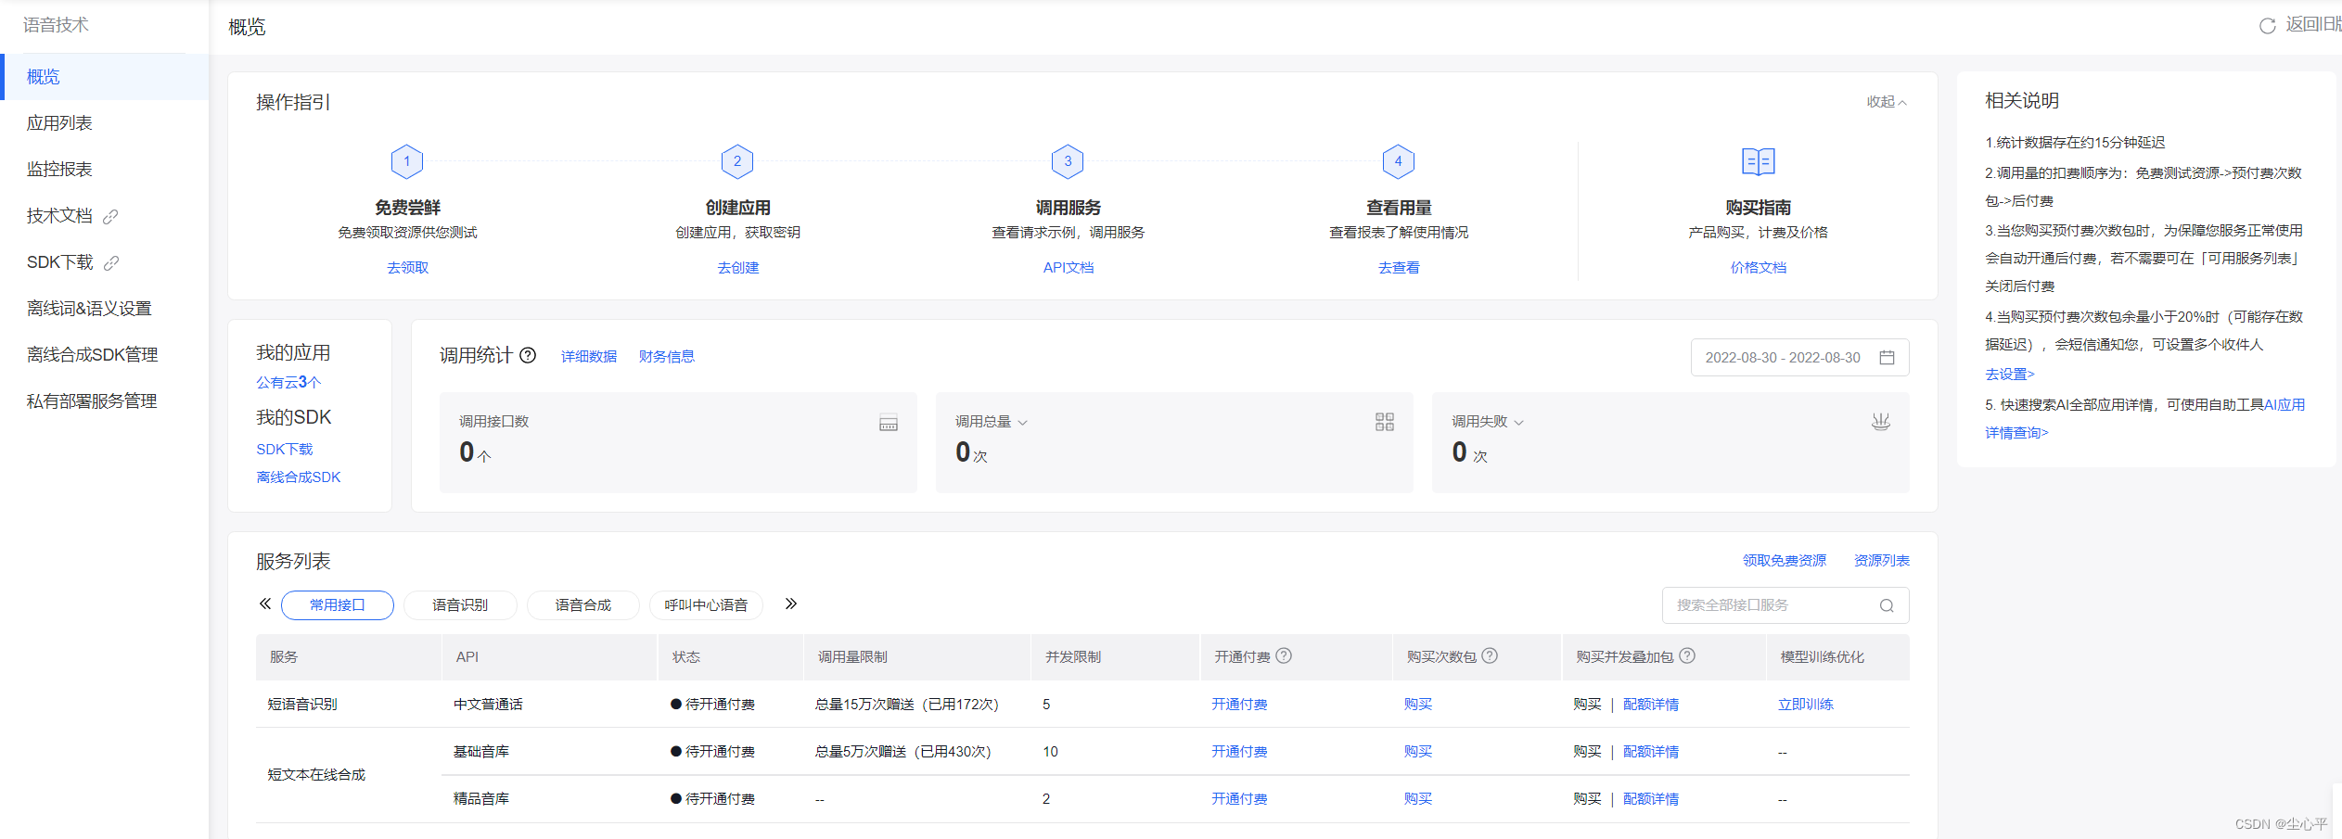The width and height of the screenshot is (2342, 839).
Task: Open the date range picker 2022-08-30
Action: coord(1799,357)
